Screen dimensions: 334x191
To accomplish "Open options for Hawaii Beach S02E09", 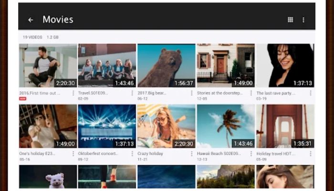I will click(251, 154).
